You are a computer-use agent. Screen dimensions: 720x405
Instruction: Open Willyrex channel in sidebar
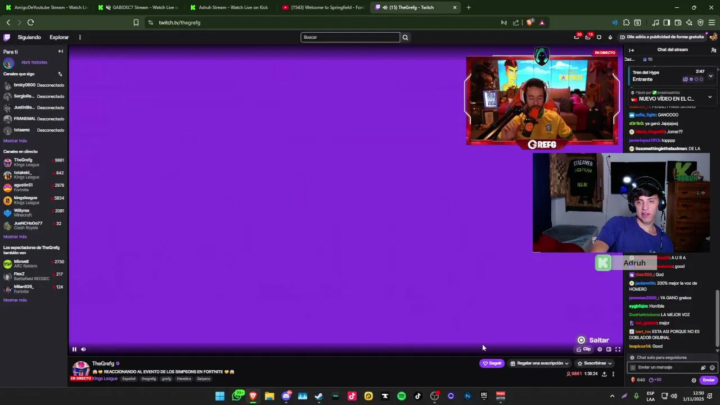tap(34, 213)
